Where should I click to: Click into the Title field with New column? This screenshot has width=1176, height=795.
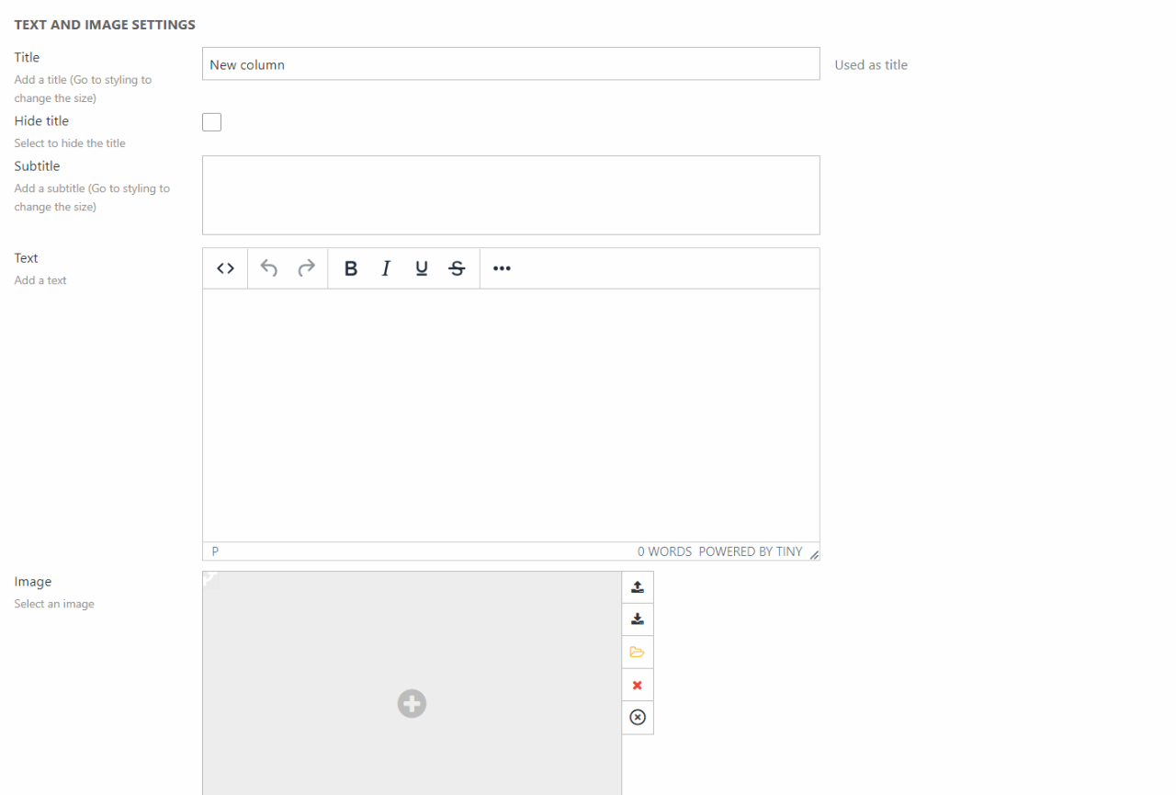pyautogui.click(x=511, y=64)
